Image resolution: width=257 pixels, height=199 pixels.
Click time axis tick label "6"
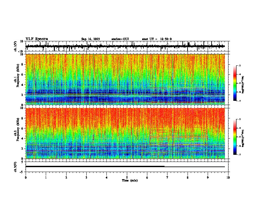pyautogui.click(x=147, y=178)
